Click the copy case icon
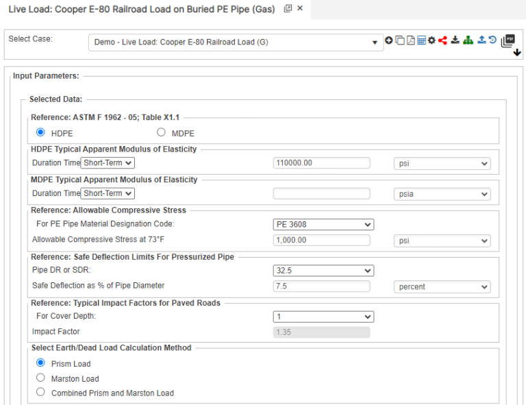The height and width of the screenshot is (405, 526). tap(399, 40)
